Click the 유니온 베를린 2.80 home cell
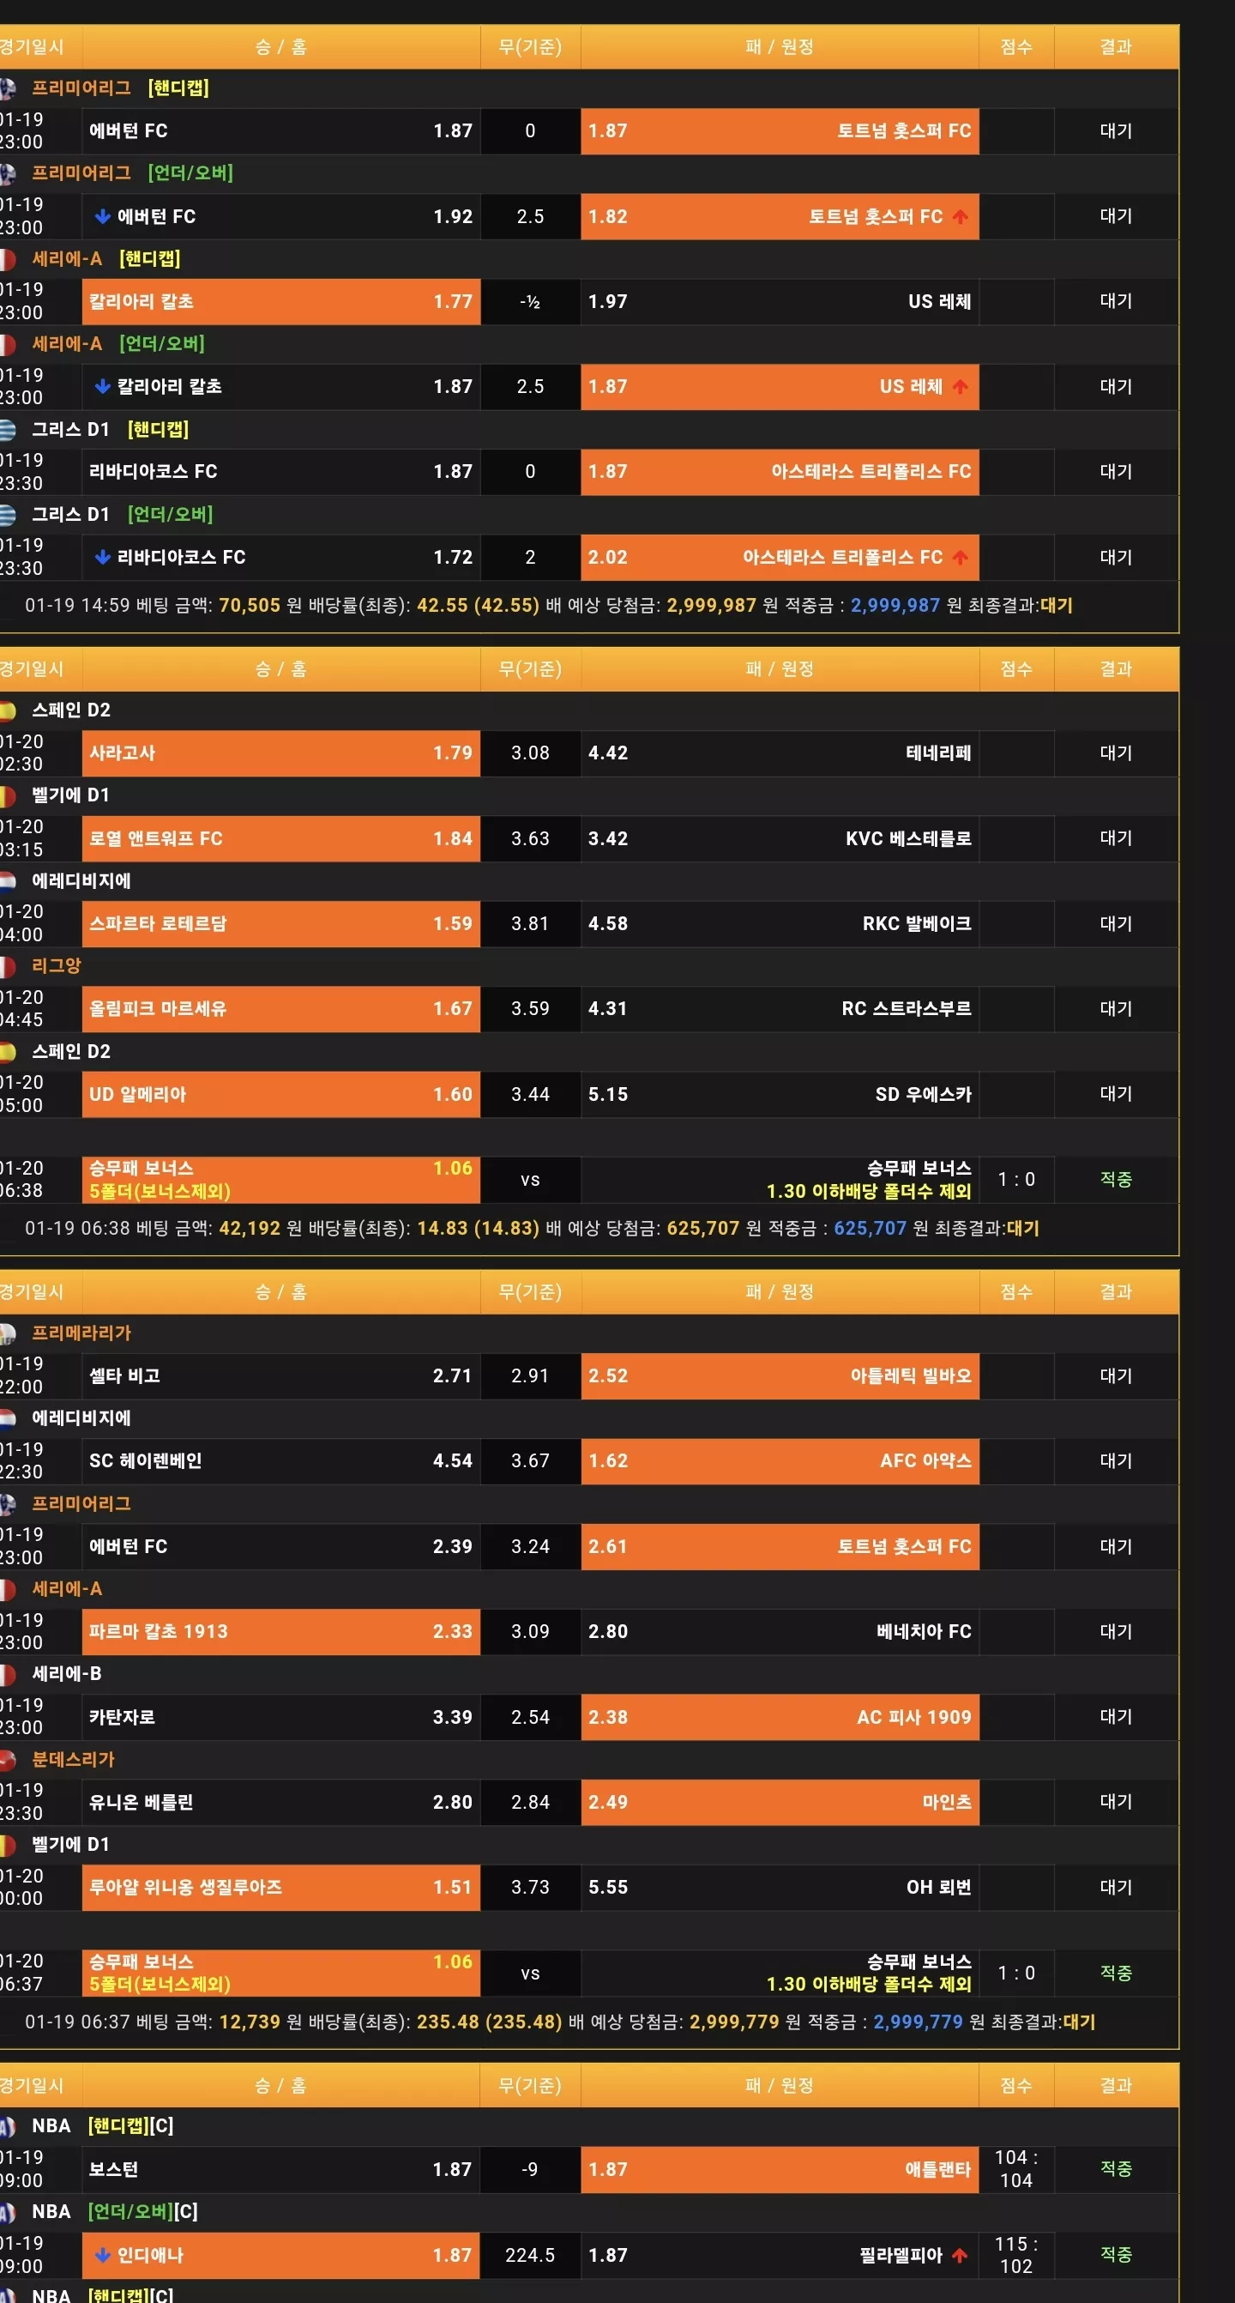Image resolution: width=1235 pixels, height=2303 pixels. coord(280,1803)
